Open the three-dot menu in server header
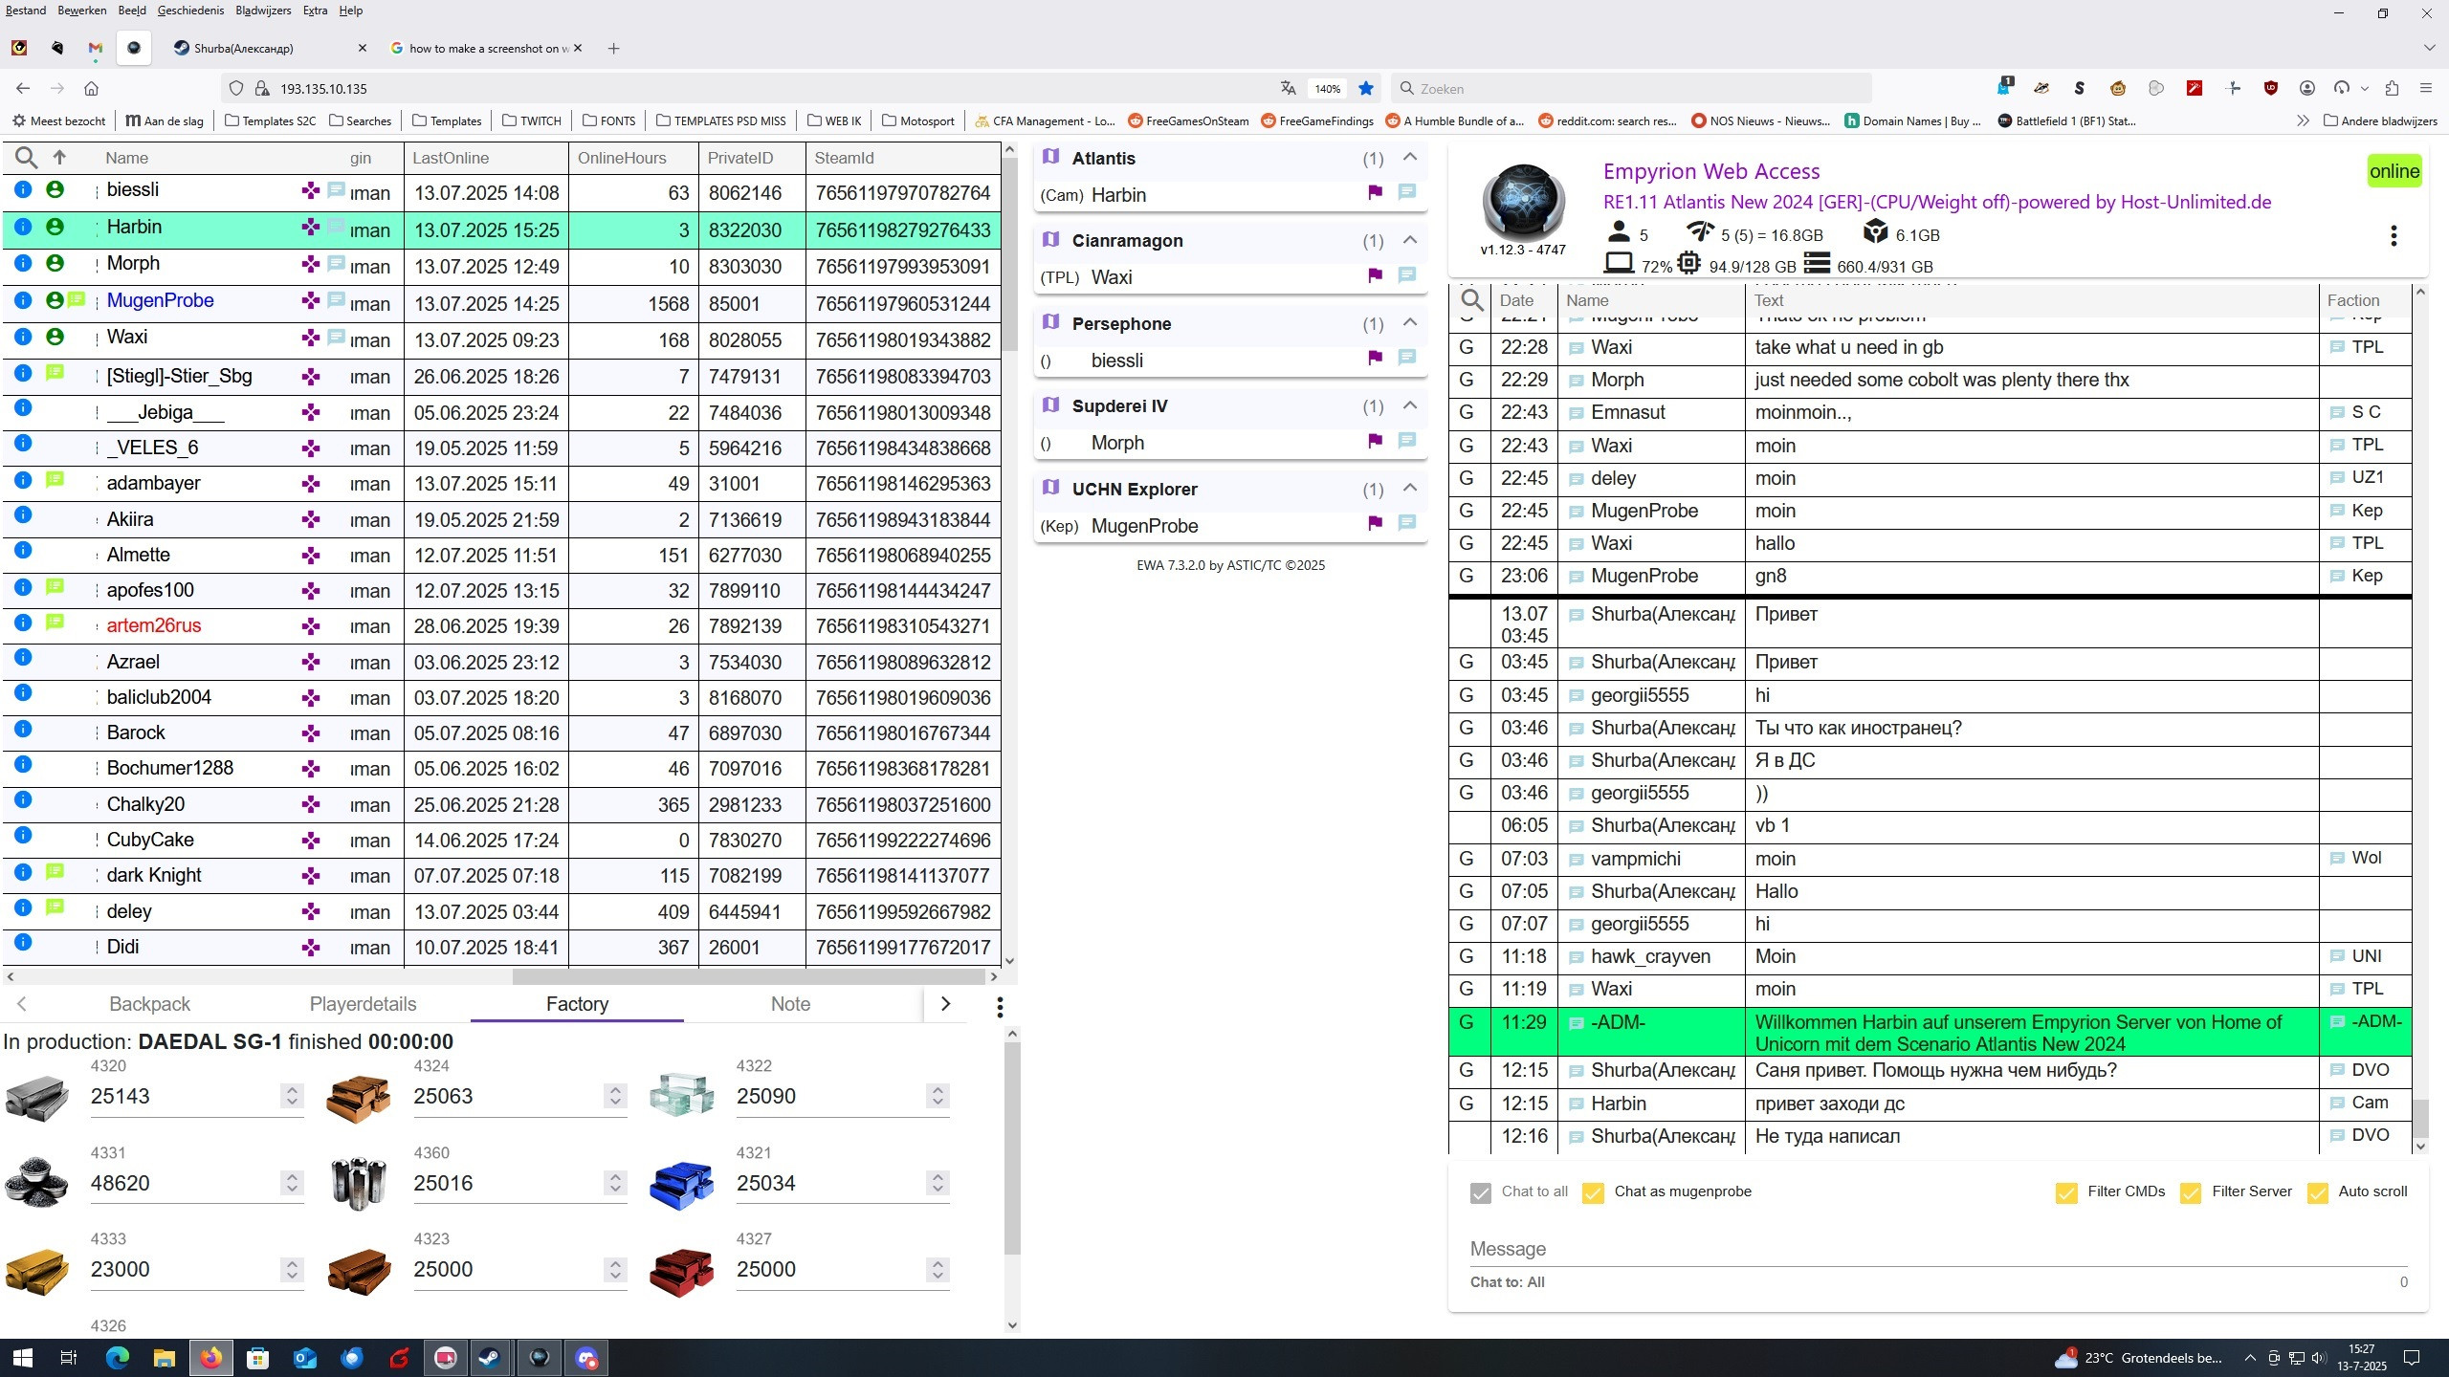2449x1377 pixels. 2393,235
